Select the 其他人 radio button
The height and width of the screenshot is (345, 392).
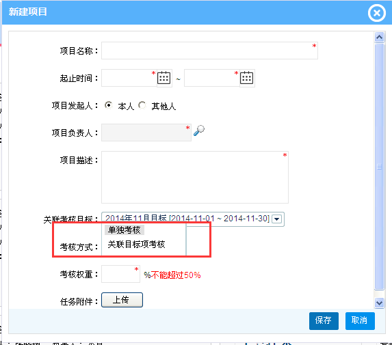pos(142,105)
